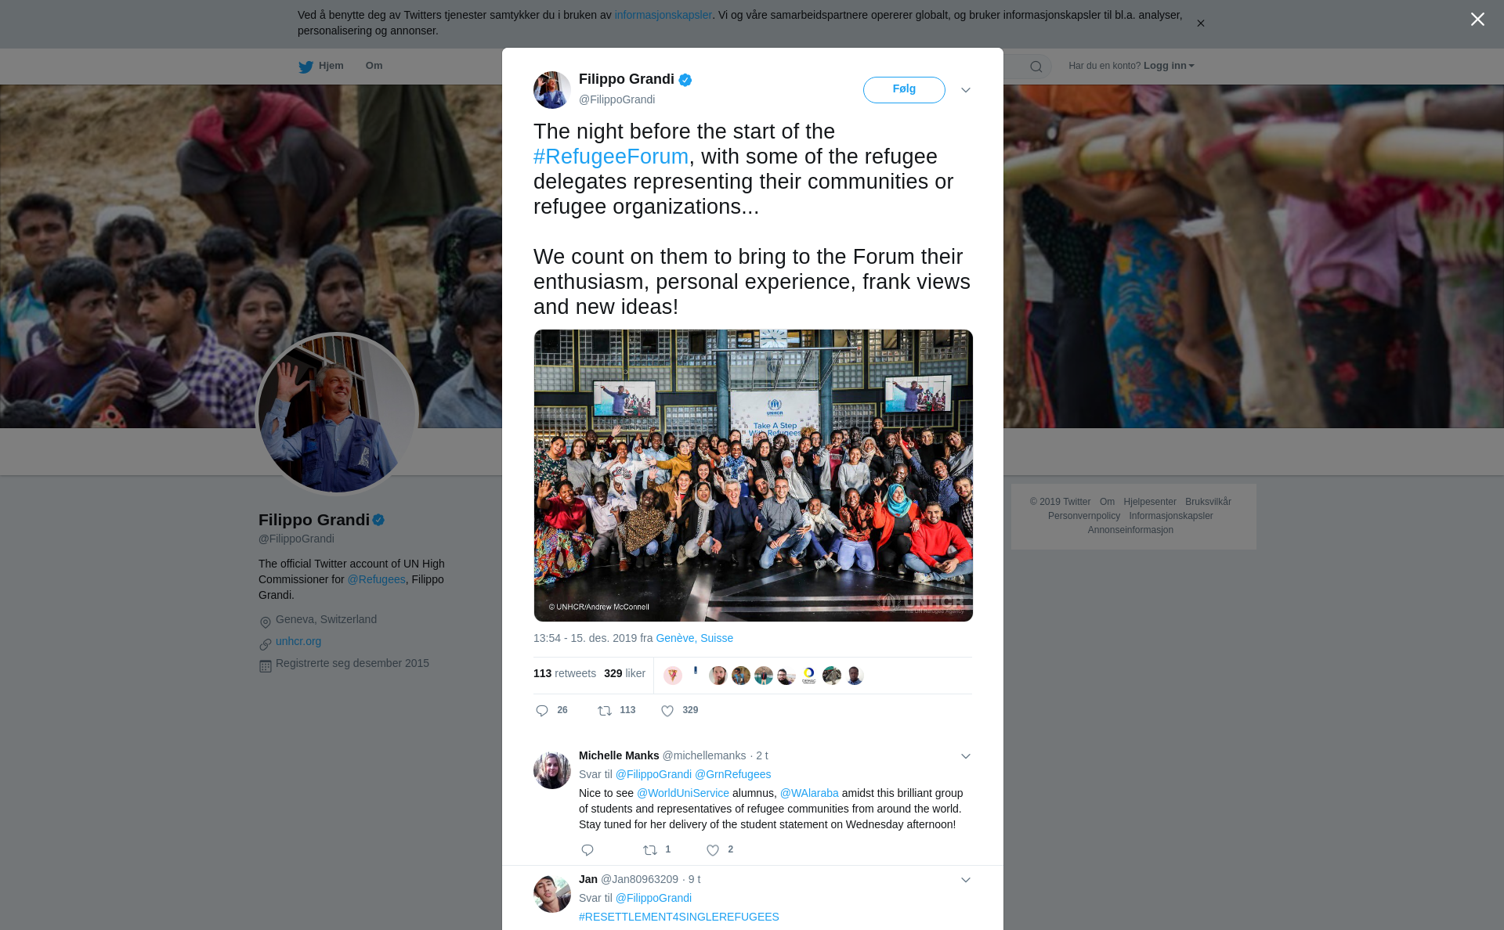The width and height of the screenshot is (1504, 930).
Task: Click the search magnifier icon in header
Action: (1036, 67)
